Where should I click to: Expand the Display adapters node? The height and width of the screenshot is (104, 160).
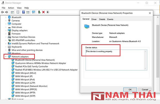(x=6, y=31)
